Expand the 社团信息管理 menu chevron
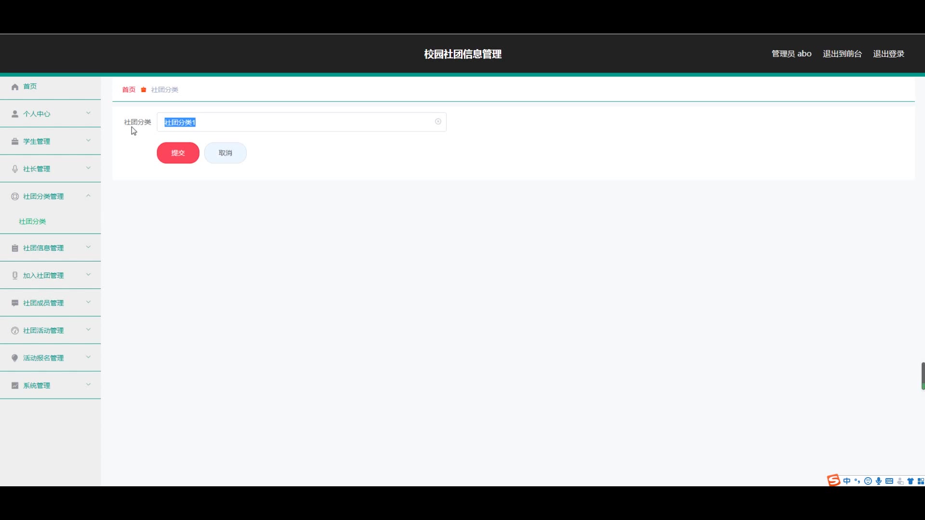 pos(88,247)
